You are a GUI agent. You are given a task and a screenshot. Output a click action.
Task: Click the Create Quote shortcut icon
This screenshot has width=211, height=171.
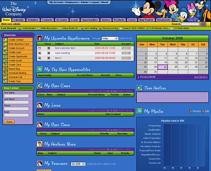pyautogui.click(x=5, y=60)
